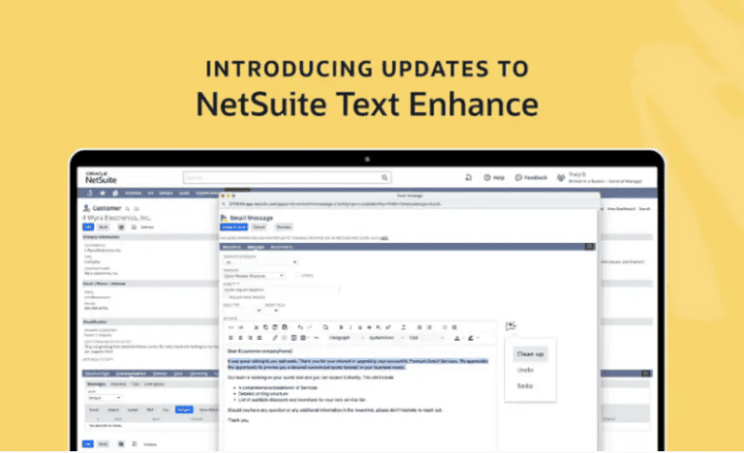Click the blue Merge & Send button

(x=233, y=227)
